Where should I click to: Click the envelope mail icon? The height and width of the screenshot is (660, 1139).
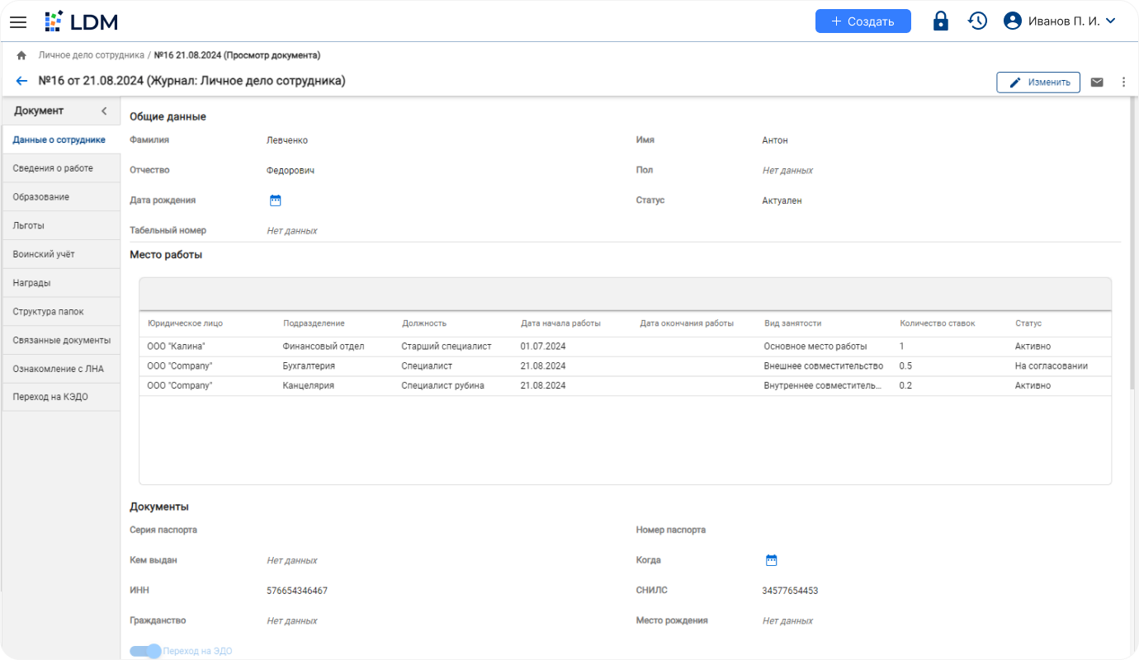pyautogui.click(x=1097, y=82)
